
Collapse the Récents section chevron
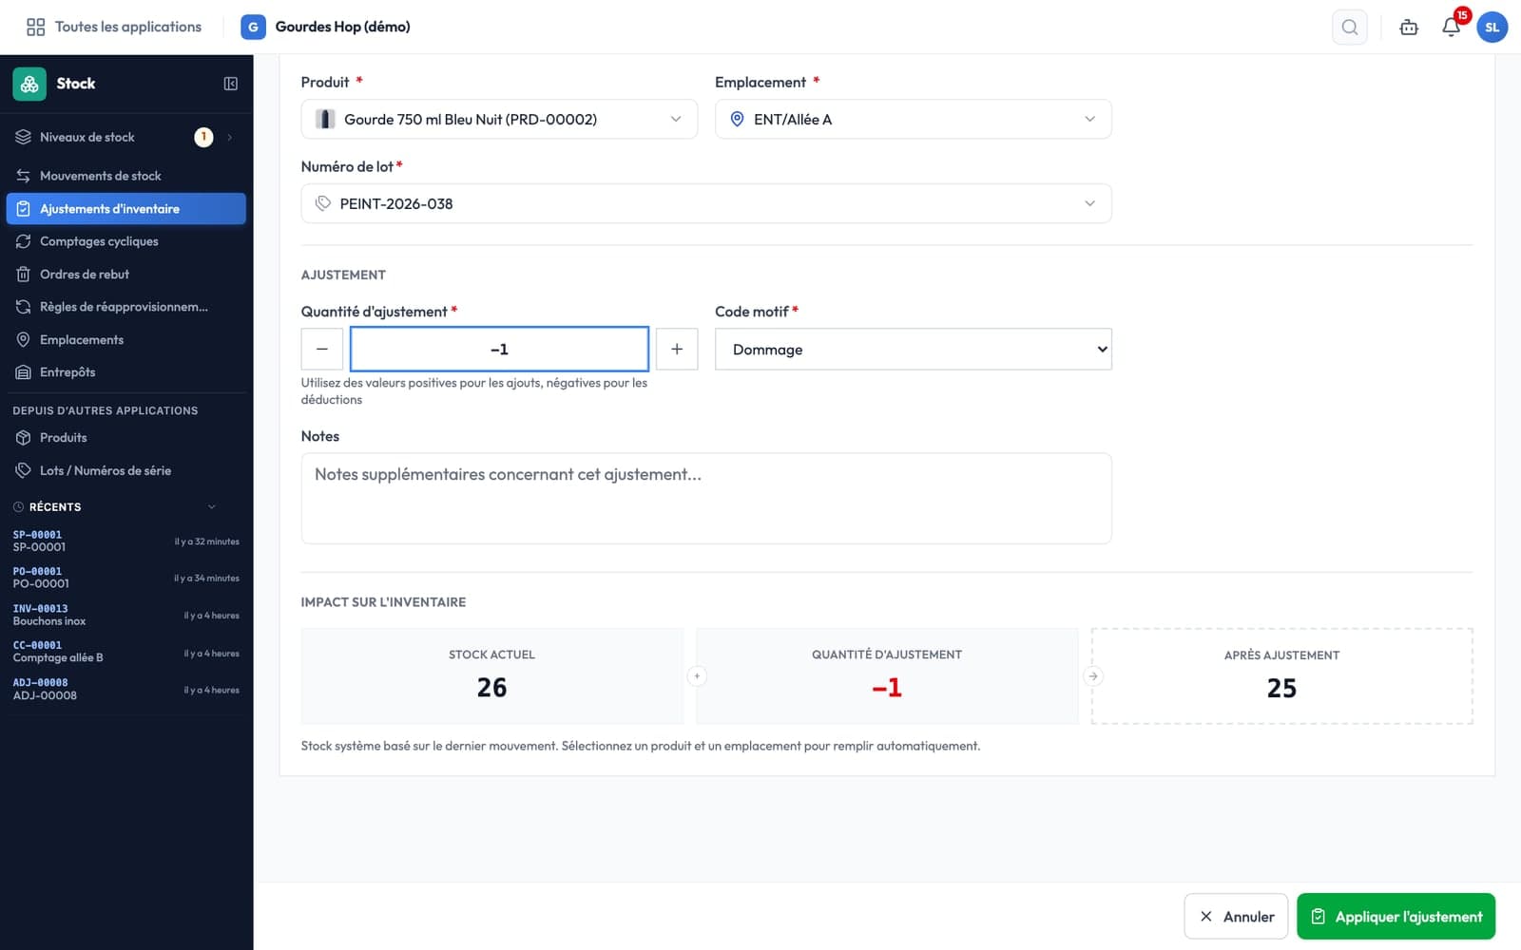click(212, 507)
